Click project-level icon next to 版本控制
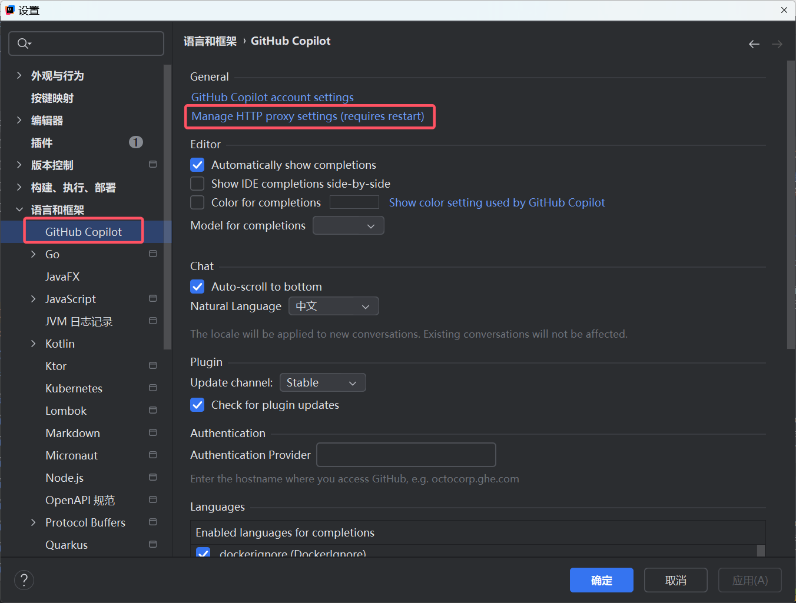This screenshot has height=603, width=796. (153, 164)
